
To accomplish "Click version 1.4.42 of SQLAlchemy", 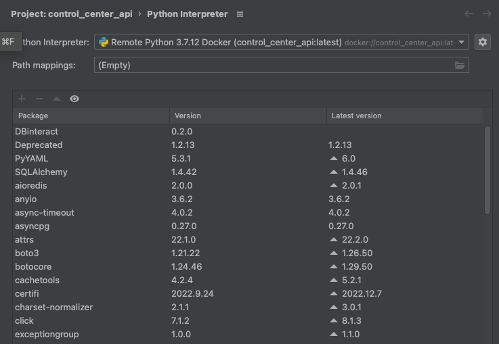I will [184, 172].
